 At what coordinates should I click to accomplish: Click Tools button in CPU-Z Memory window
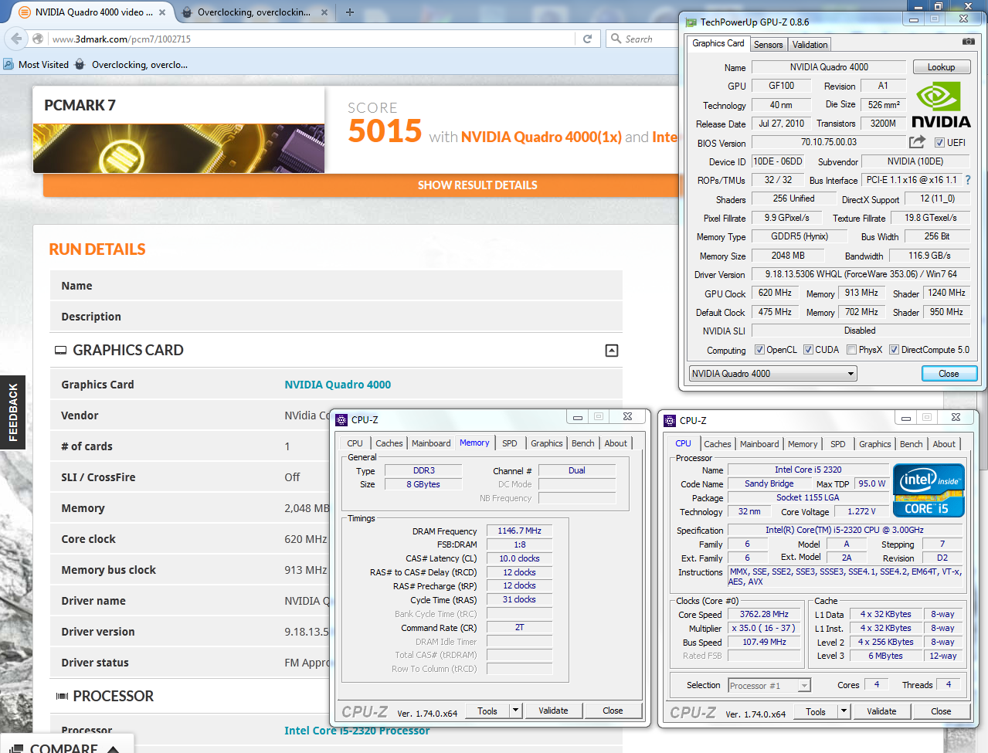click(487, 711)
